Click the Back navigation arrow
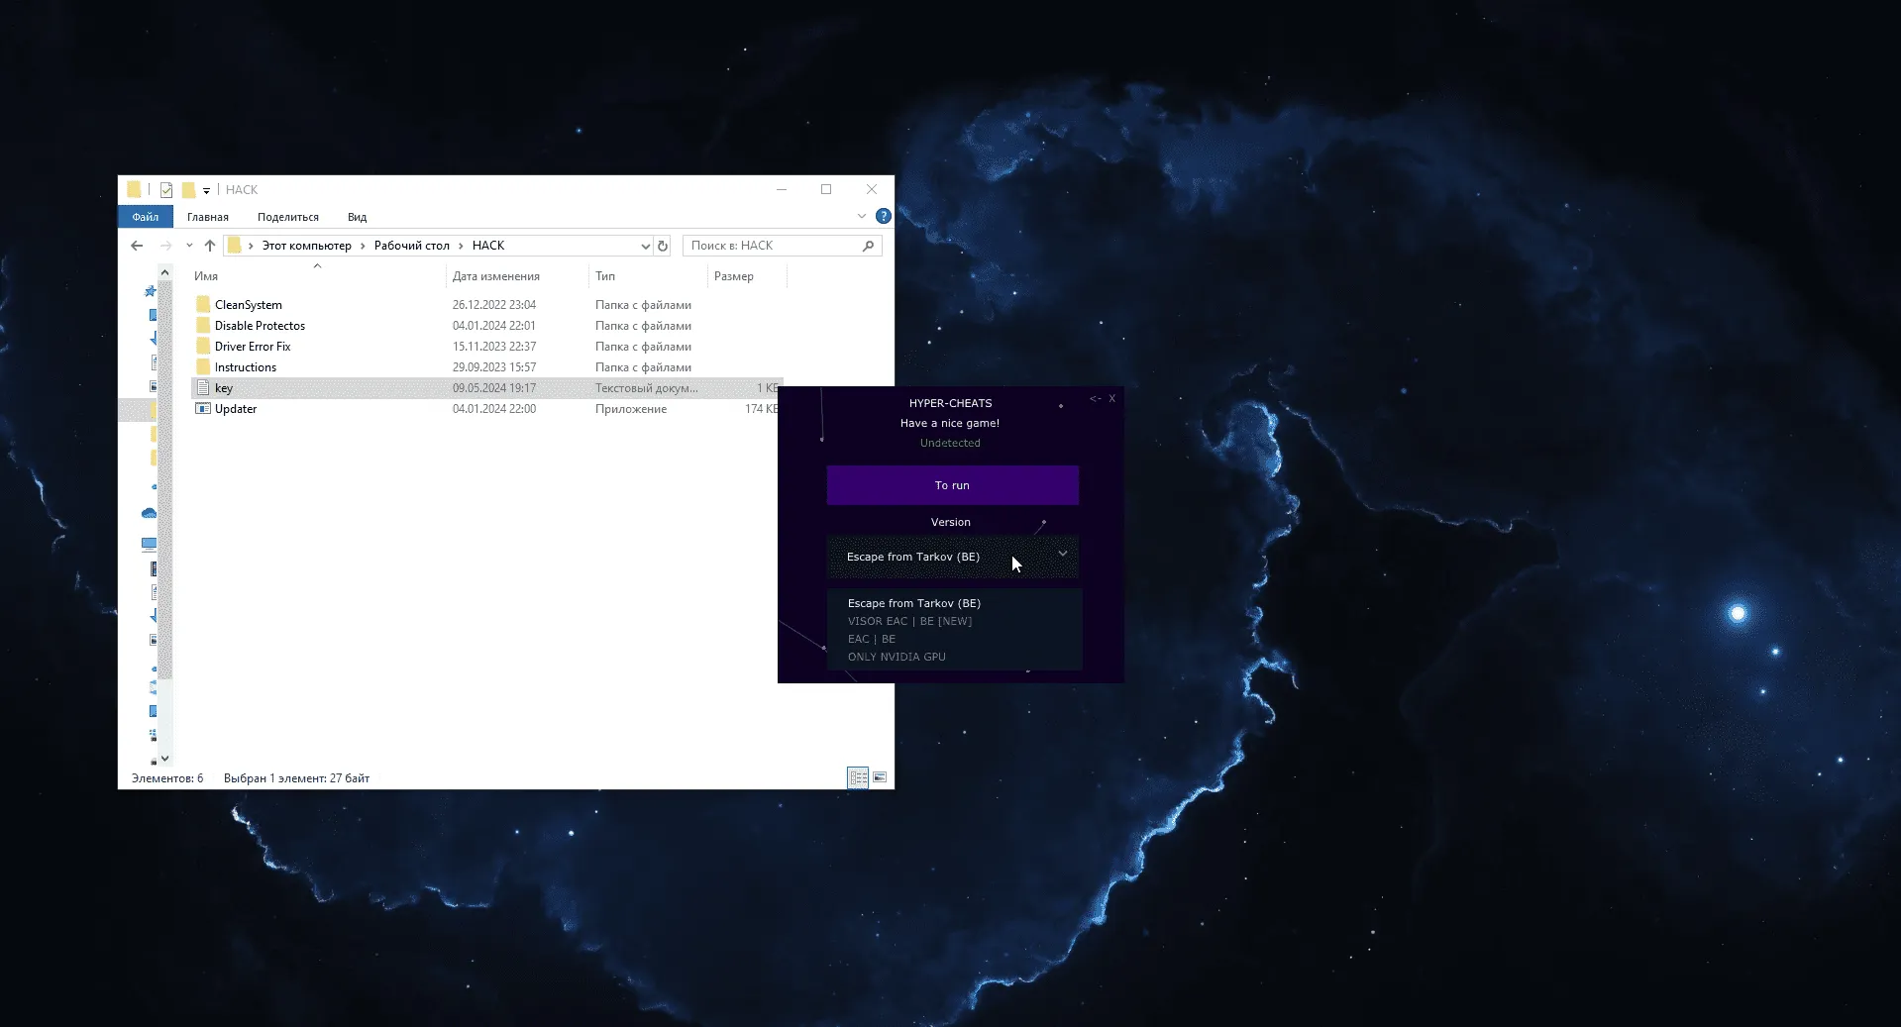1901x1027 pixels. coord(137,246)
